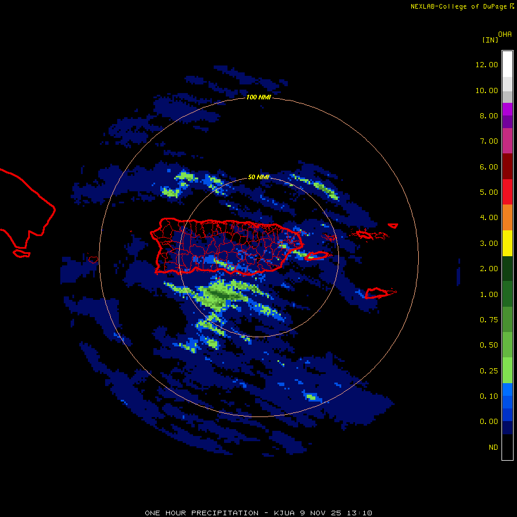Viewport: 517px width, 517px height.
Task: Click the 50 NMI range ring label
Action: (x=258, y=177)
